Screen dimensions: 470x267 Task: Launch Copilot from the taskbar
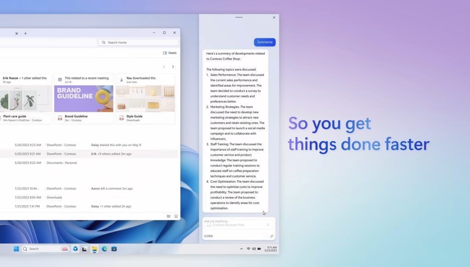75,249
